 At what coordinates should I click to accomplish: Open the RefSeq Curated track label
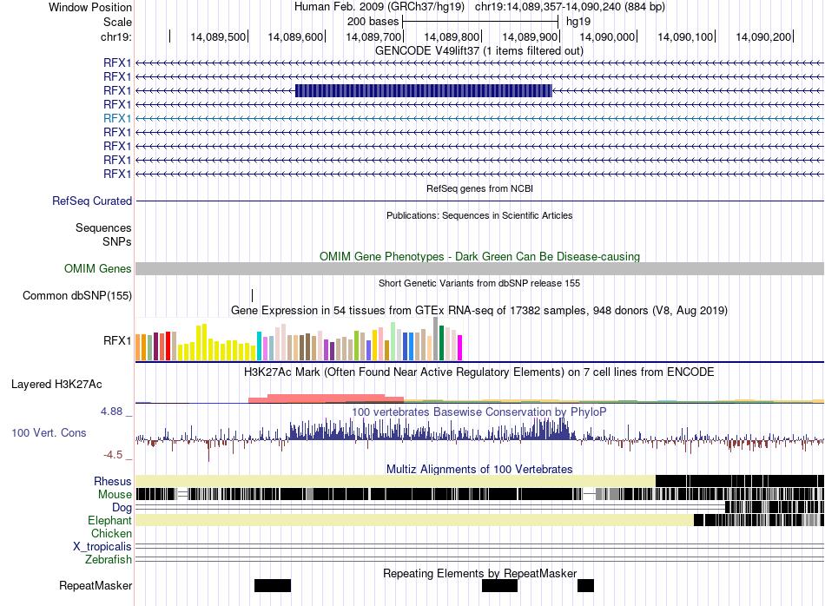(92, 201)
